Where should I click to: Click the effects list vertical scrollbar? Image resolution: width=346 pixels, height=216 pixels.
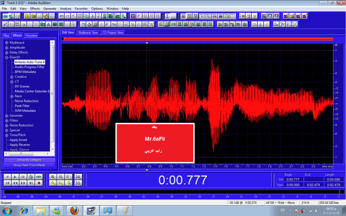click(52, 95)
